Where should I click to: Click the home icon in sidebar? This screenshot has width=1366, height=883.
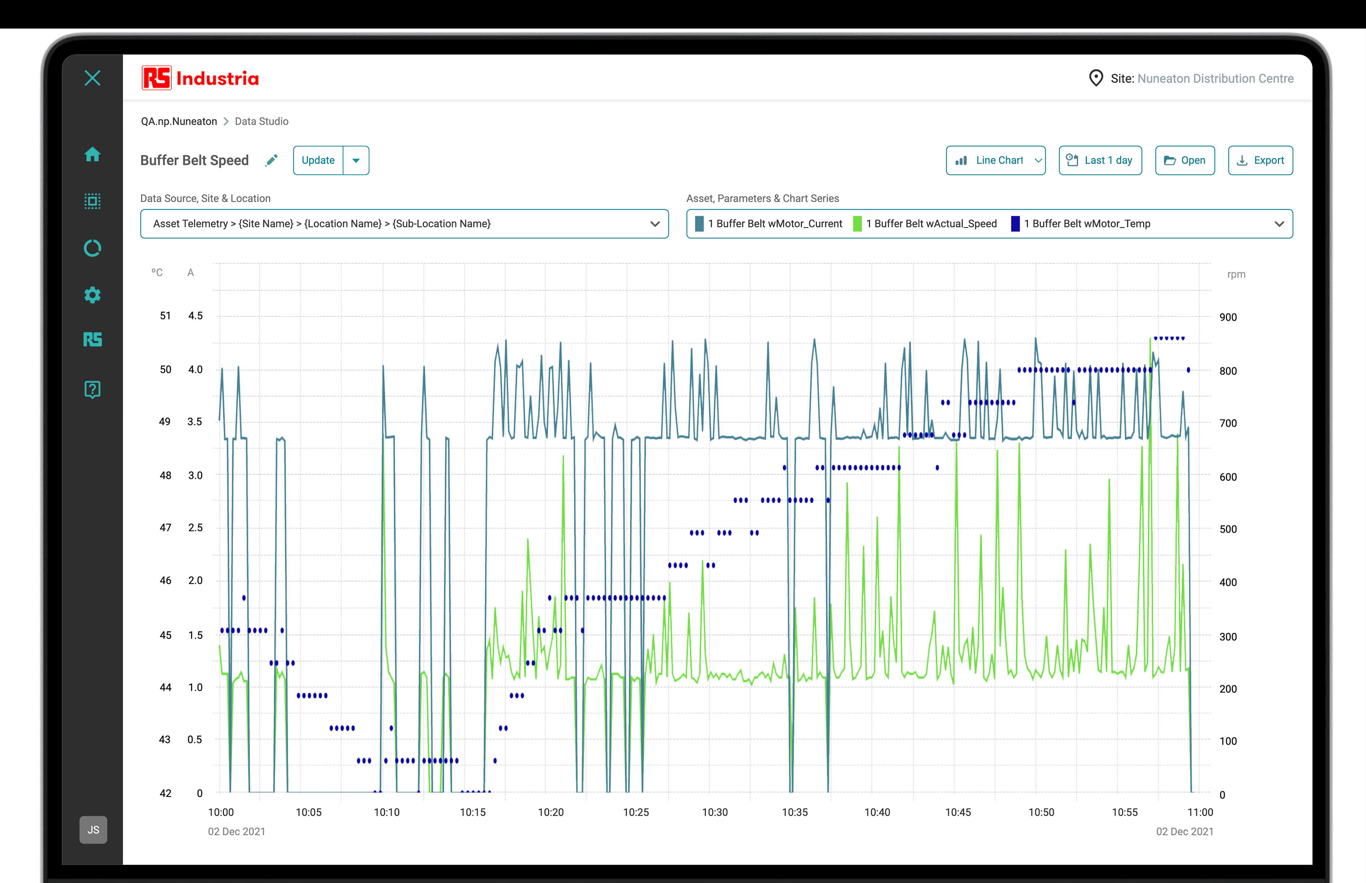click(x=92, y=154)
